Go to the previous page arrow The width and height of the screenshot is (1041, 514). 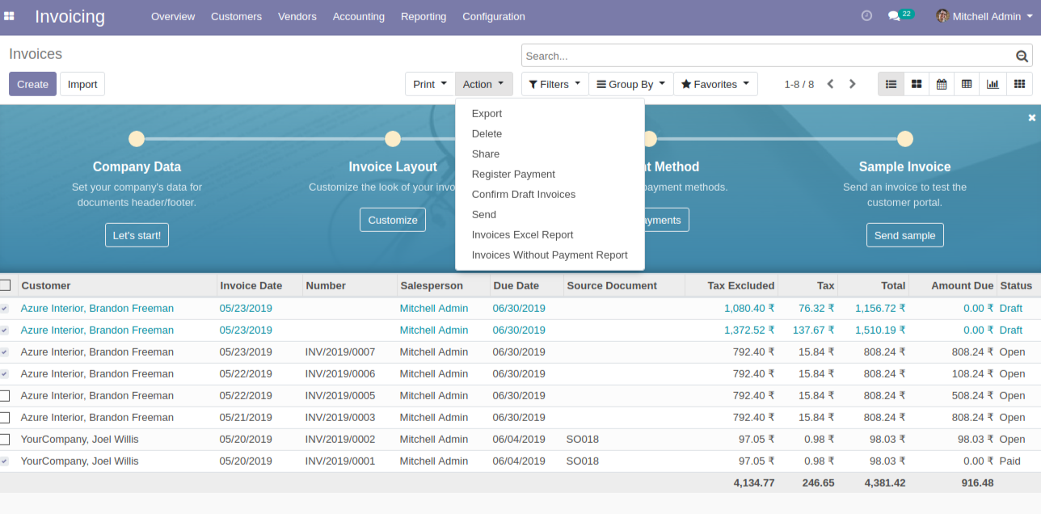(830, 84)
